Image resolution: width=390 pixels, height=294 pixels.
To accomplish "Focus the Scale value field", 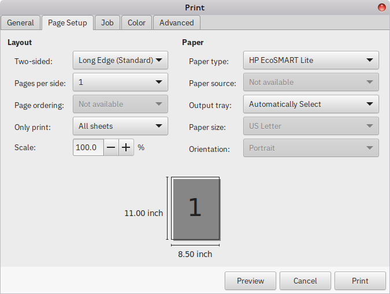I will click(88, 147).
